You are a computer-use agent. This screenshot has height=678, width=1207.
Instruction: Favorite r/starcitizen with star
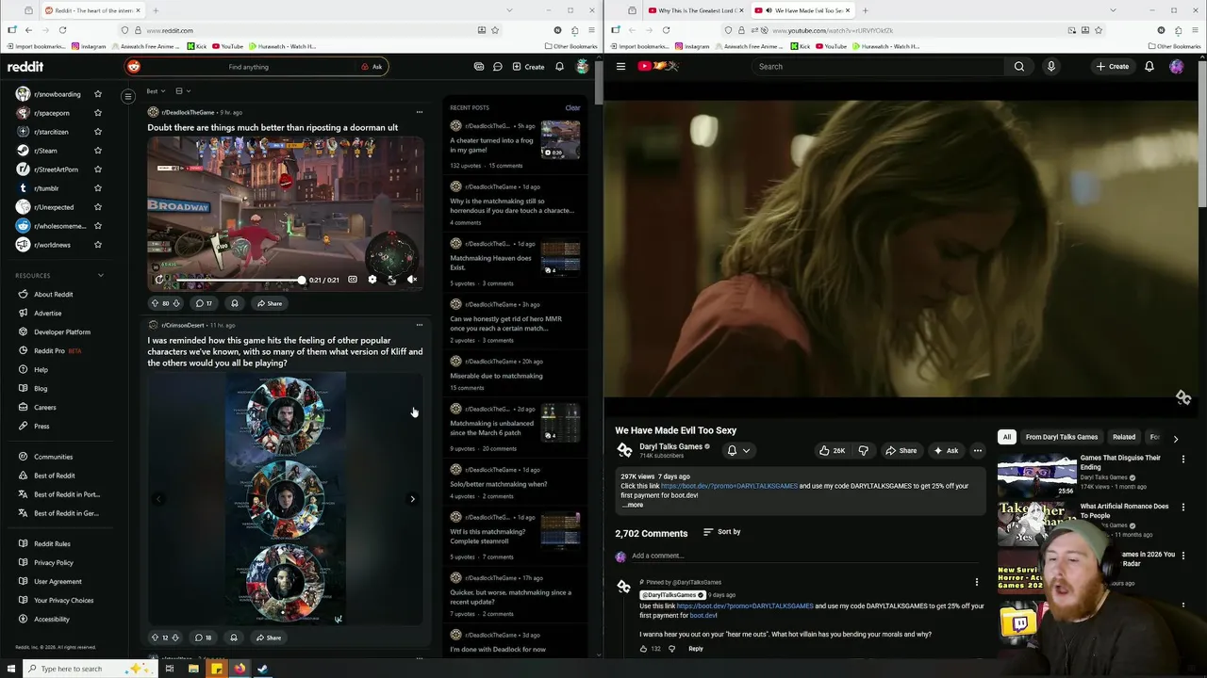click(x=97, y=132)
